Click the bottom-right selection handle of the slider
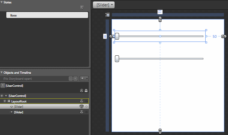This screenshot has width=228, height=135. pyautogui.click(x=206, y=42)
